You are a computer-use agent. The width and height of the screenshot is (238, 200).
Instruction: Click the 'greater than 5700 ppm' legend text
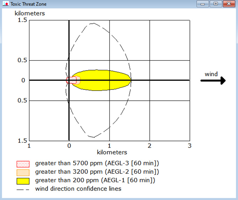[x=97, y=163]
